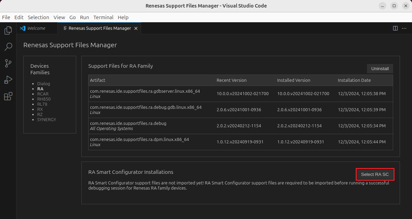The image size is (412, 219).
Task: Open the Edit menu
Action: click(x=19, y=17)
